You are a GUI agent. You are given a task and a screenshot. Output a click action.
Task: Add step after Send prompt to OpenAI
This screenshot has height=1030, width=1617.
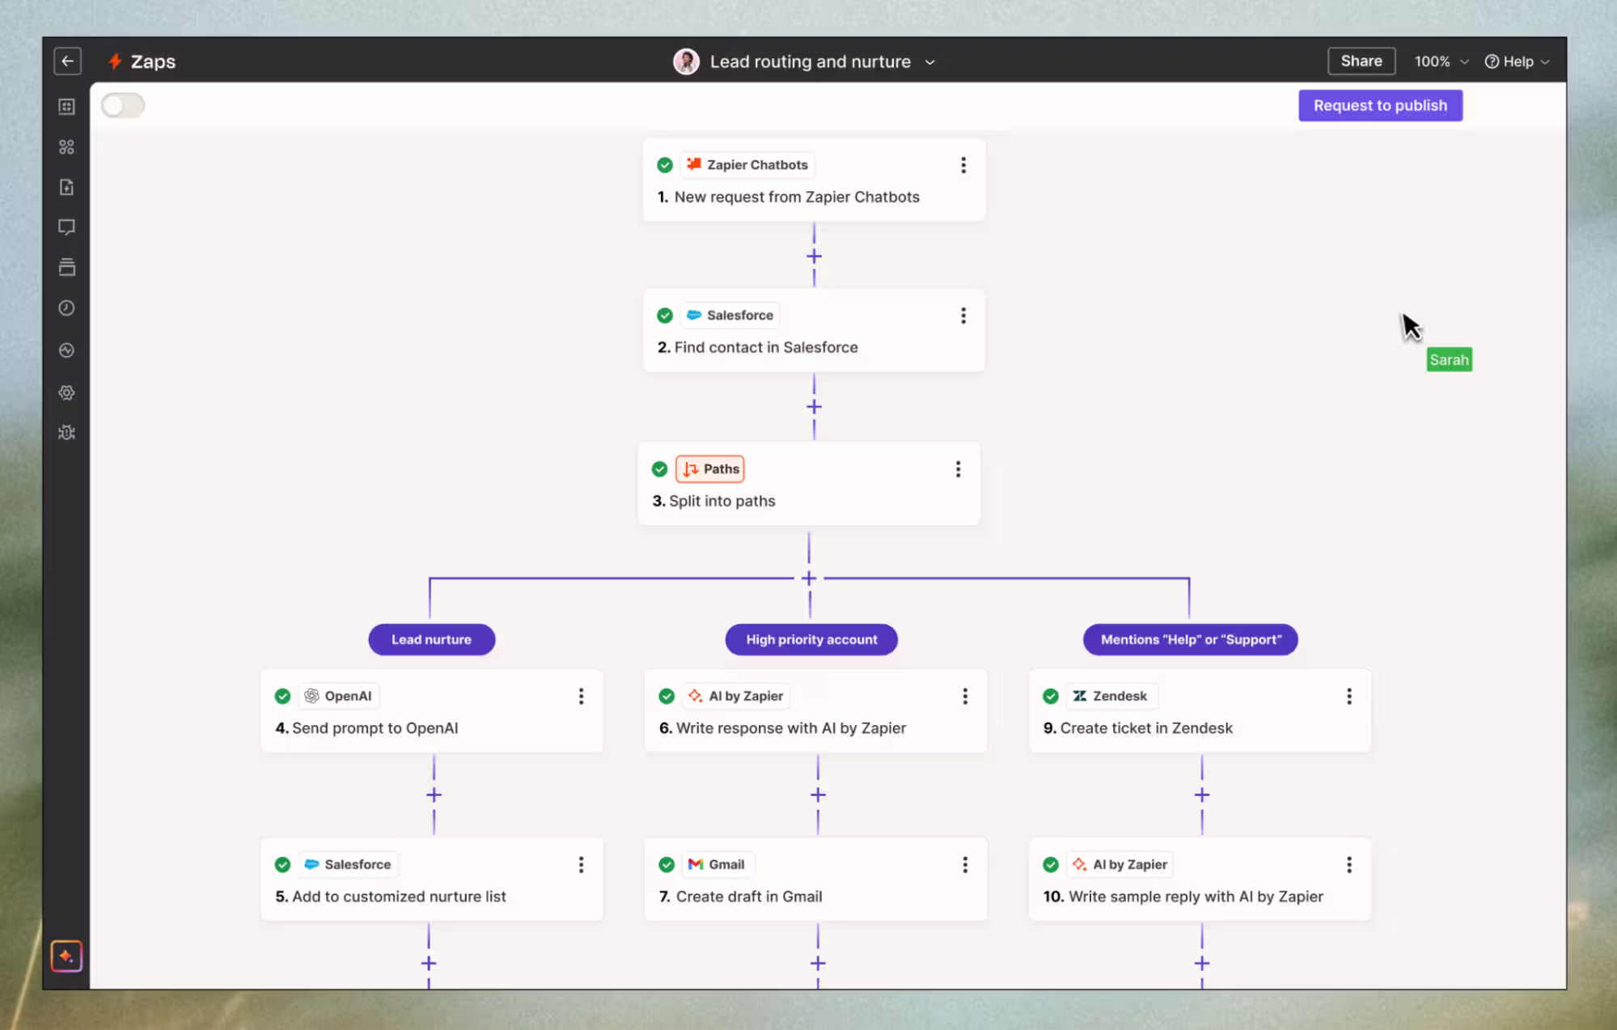click(434, 795)
